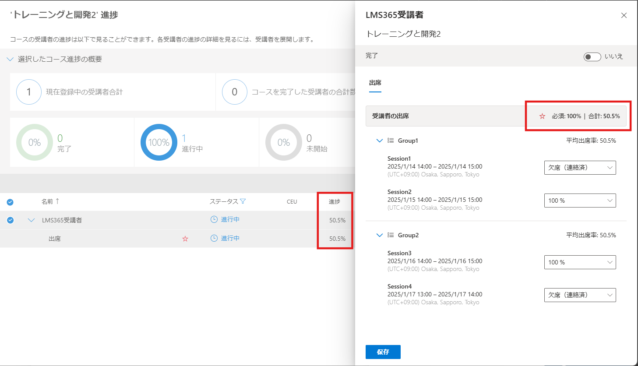Image resolution: width=638 pixels, height=366 pixels.
Task: Collapse the LMS365受講者 row chevron
Action: coord(31,220)
